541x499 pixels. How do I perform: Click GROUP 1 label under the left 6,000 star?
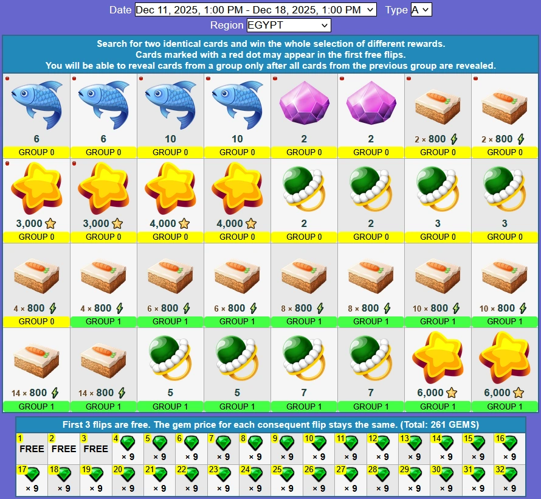[438, 407]
